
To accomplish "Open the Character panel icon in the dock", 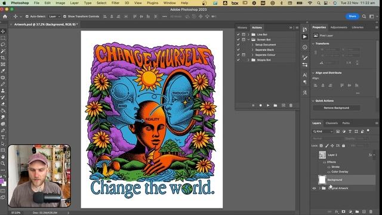I will pyautogui.click(x=305, y=75).
